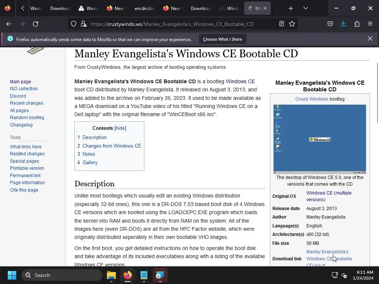
Task: Open ISO collection in sidebar
Action: click(24, 89)
